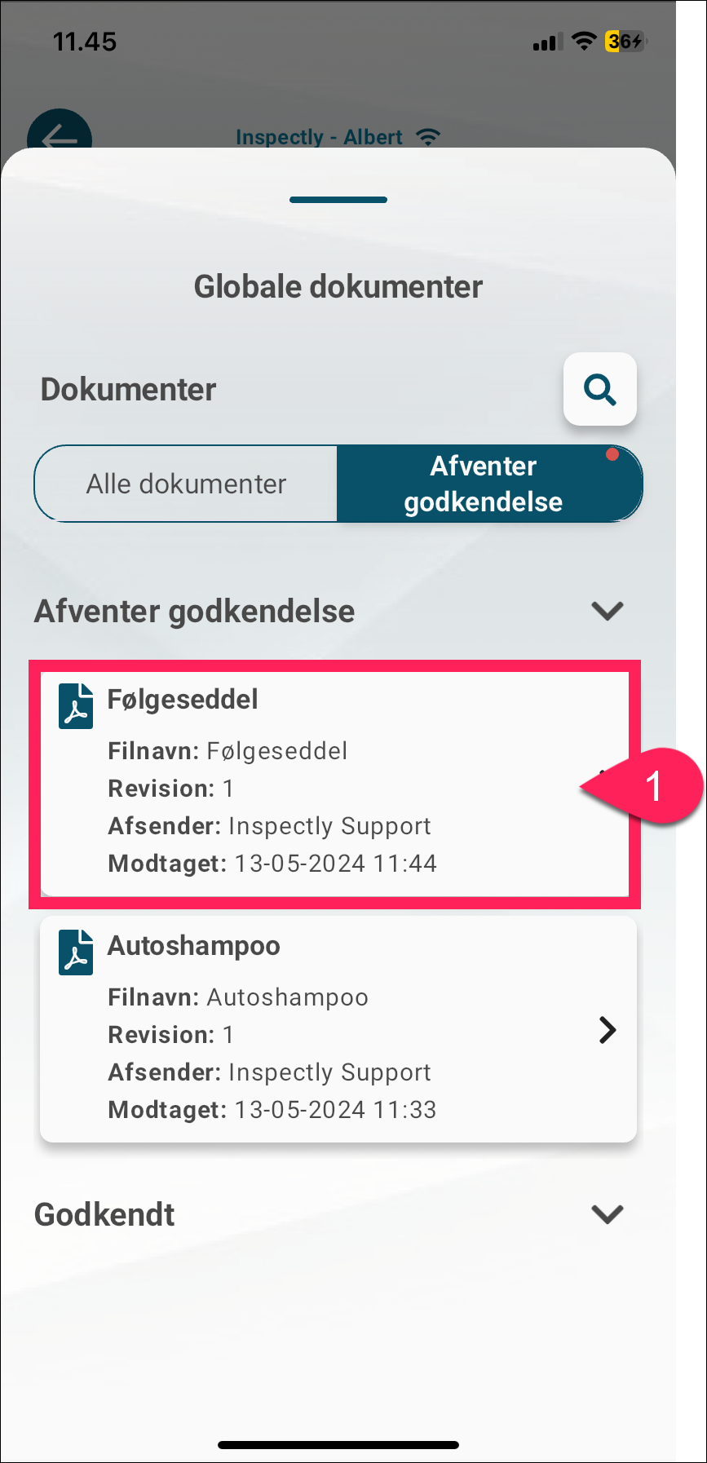Screen dimensions: 707x1463
Task: Tap the Godkendt section heading
Action: pos(104,1214)
